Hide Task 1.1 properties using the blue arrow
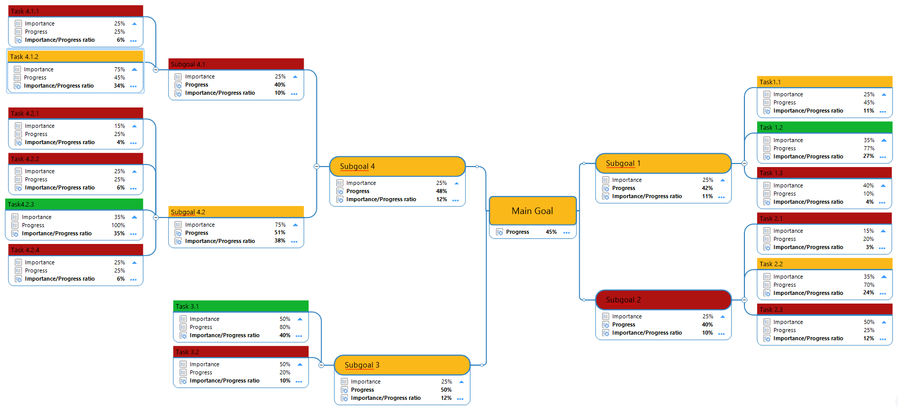The width and height of the screenshot is (898, 409). point(884,95)
